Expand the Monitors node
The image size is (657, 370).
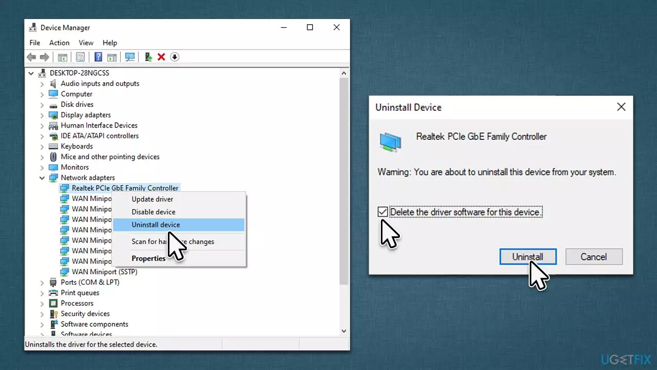(42, 168)
